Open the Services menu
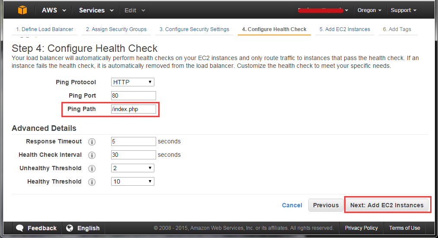 pos(96,10)
